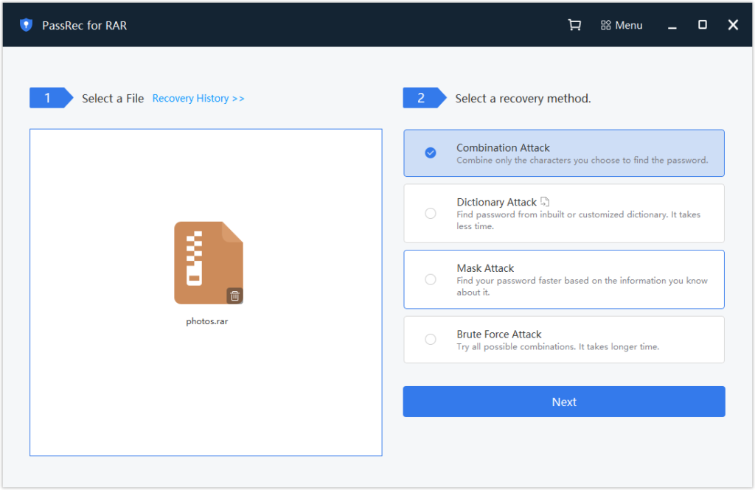
Task: Click the step 2 arrow badge
Action: click(x=420, y=97)
